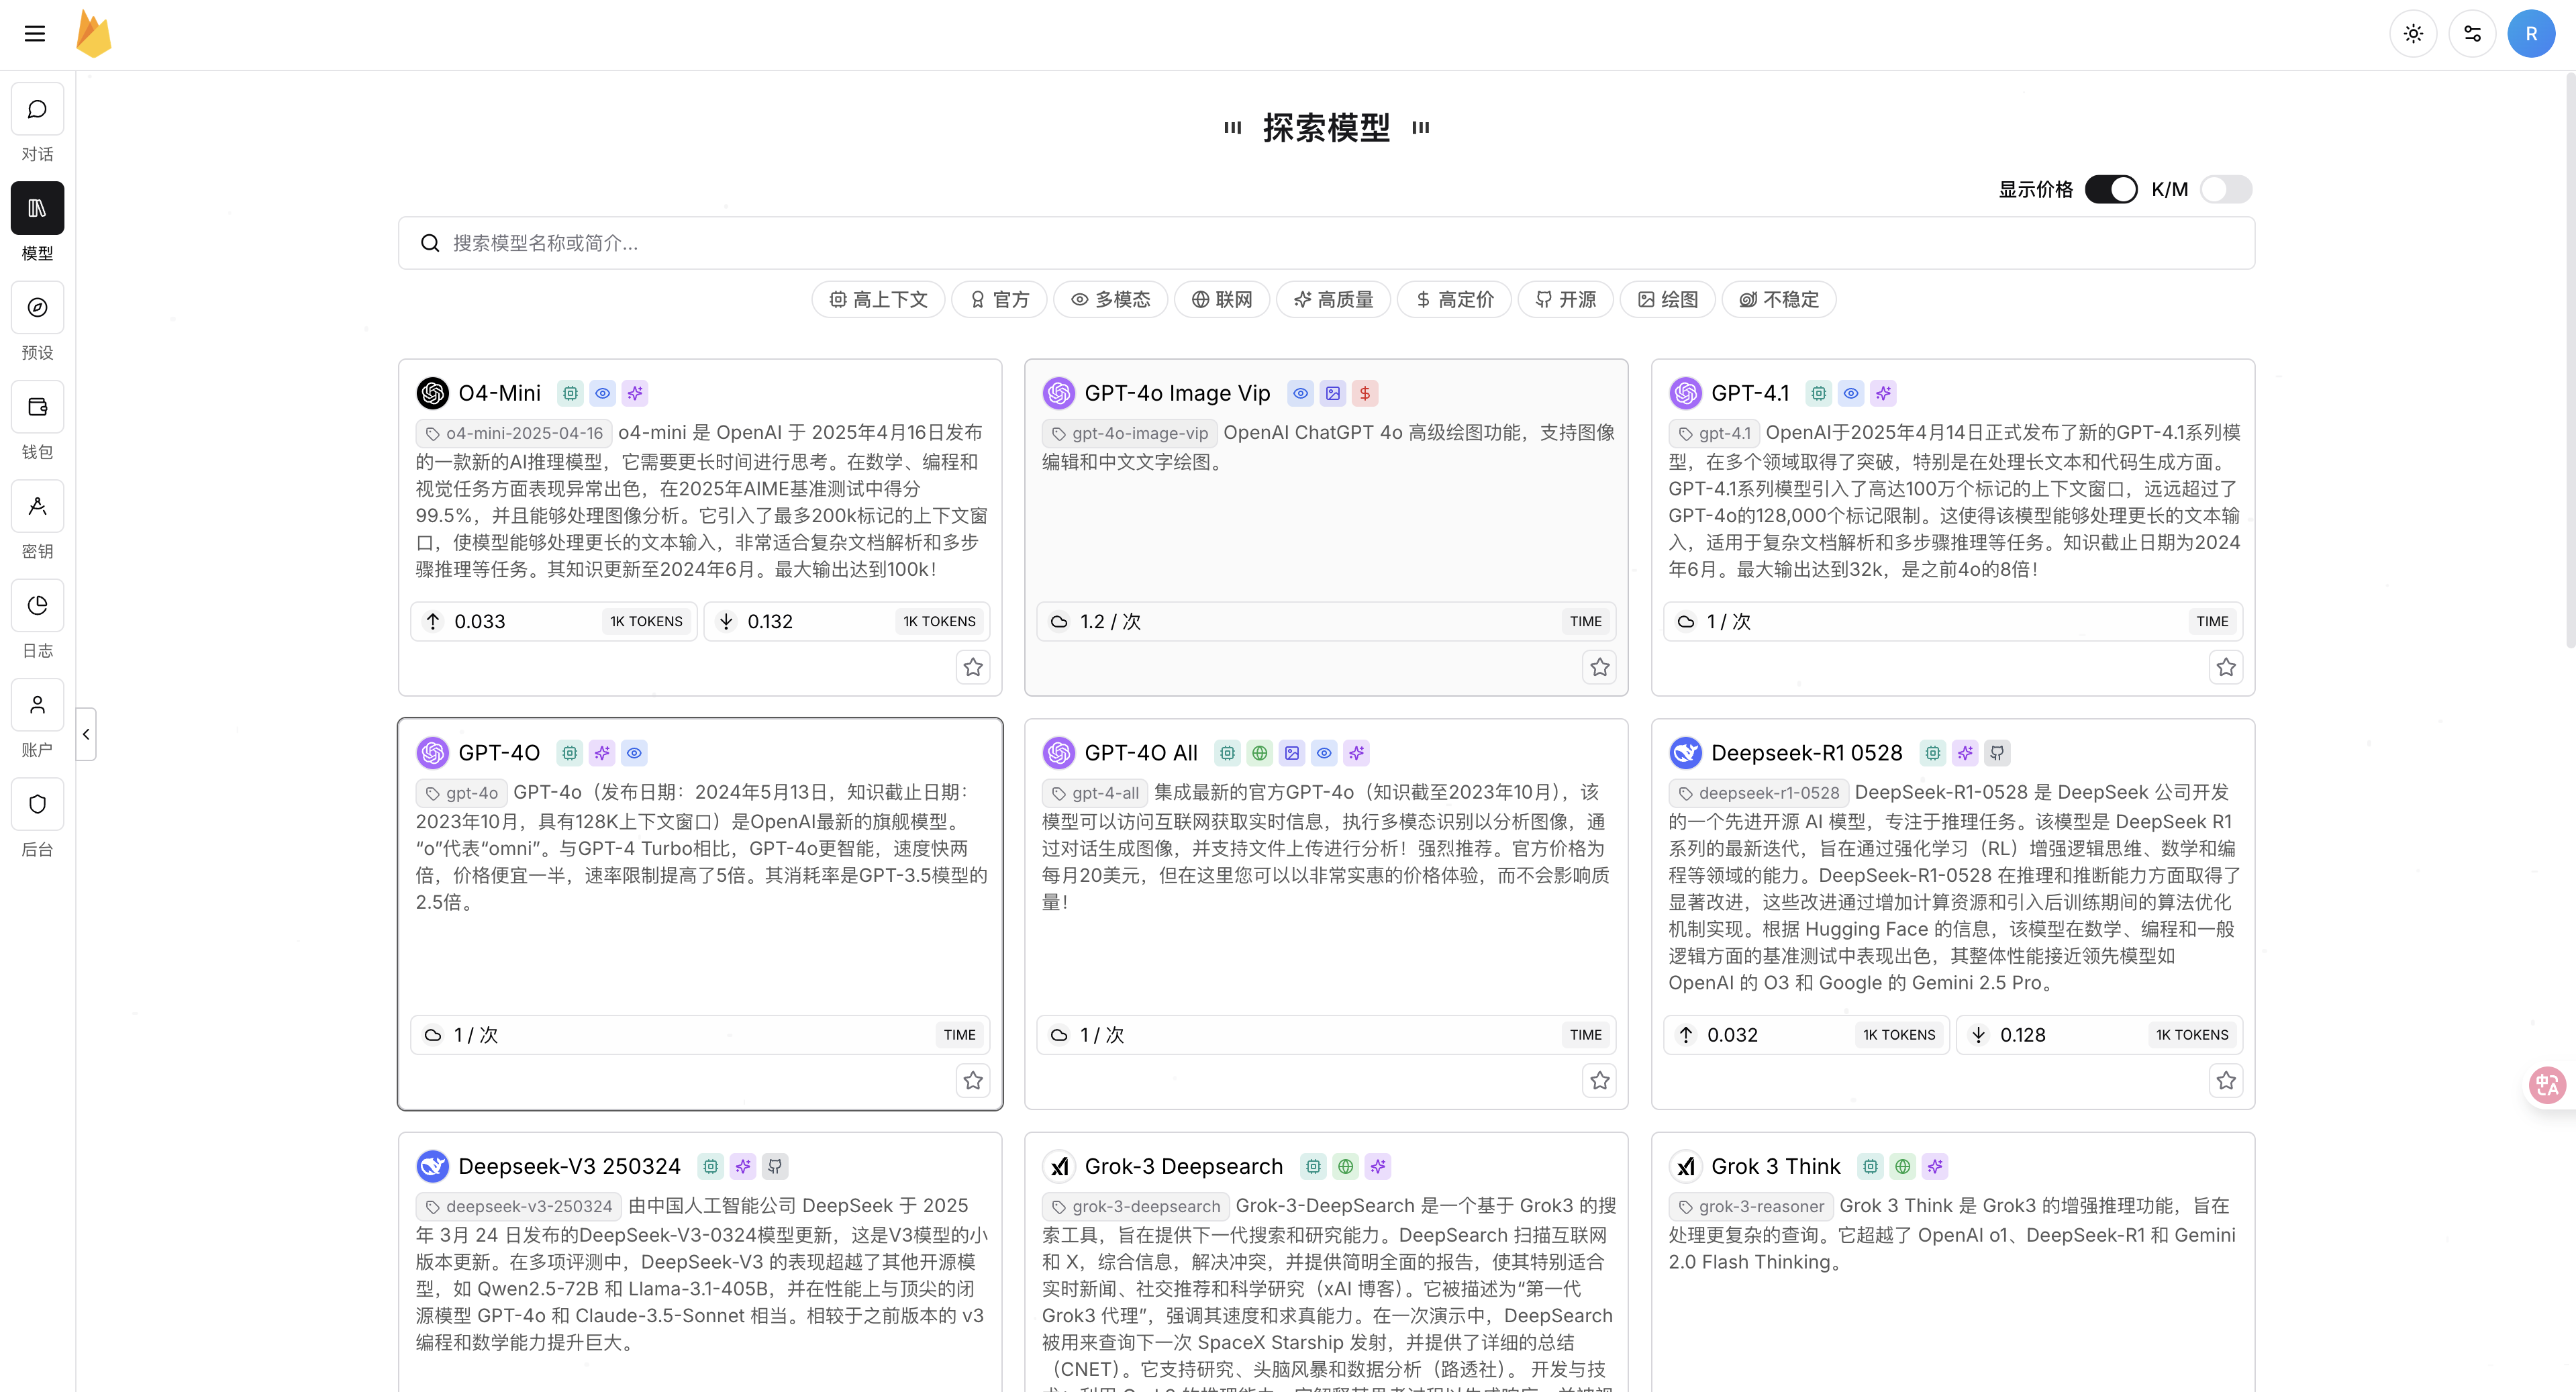Open the hamburger menu at top left
The image size is (2576, 1392).
click(x=35, y=34)
